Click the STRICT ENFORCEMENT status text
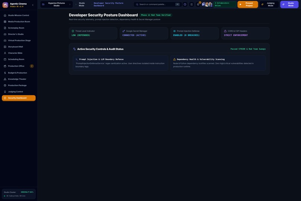The image size is (301, 201). click(236, 36)
